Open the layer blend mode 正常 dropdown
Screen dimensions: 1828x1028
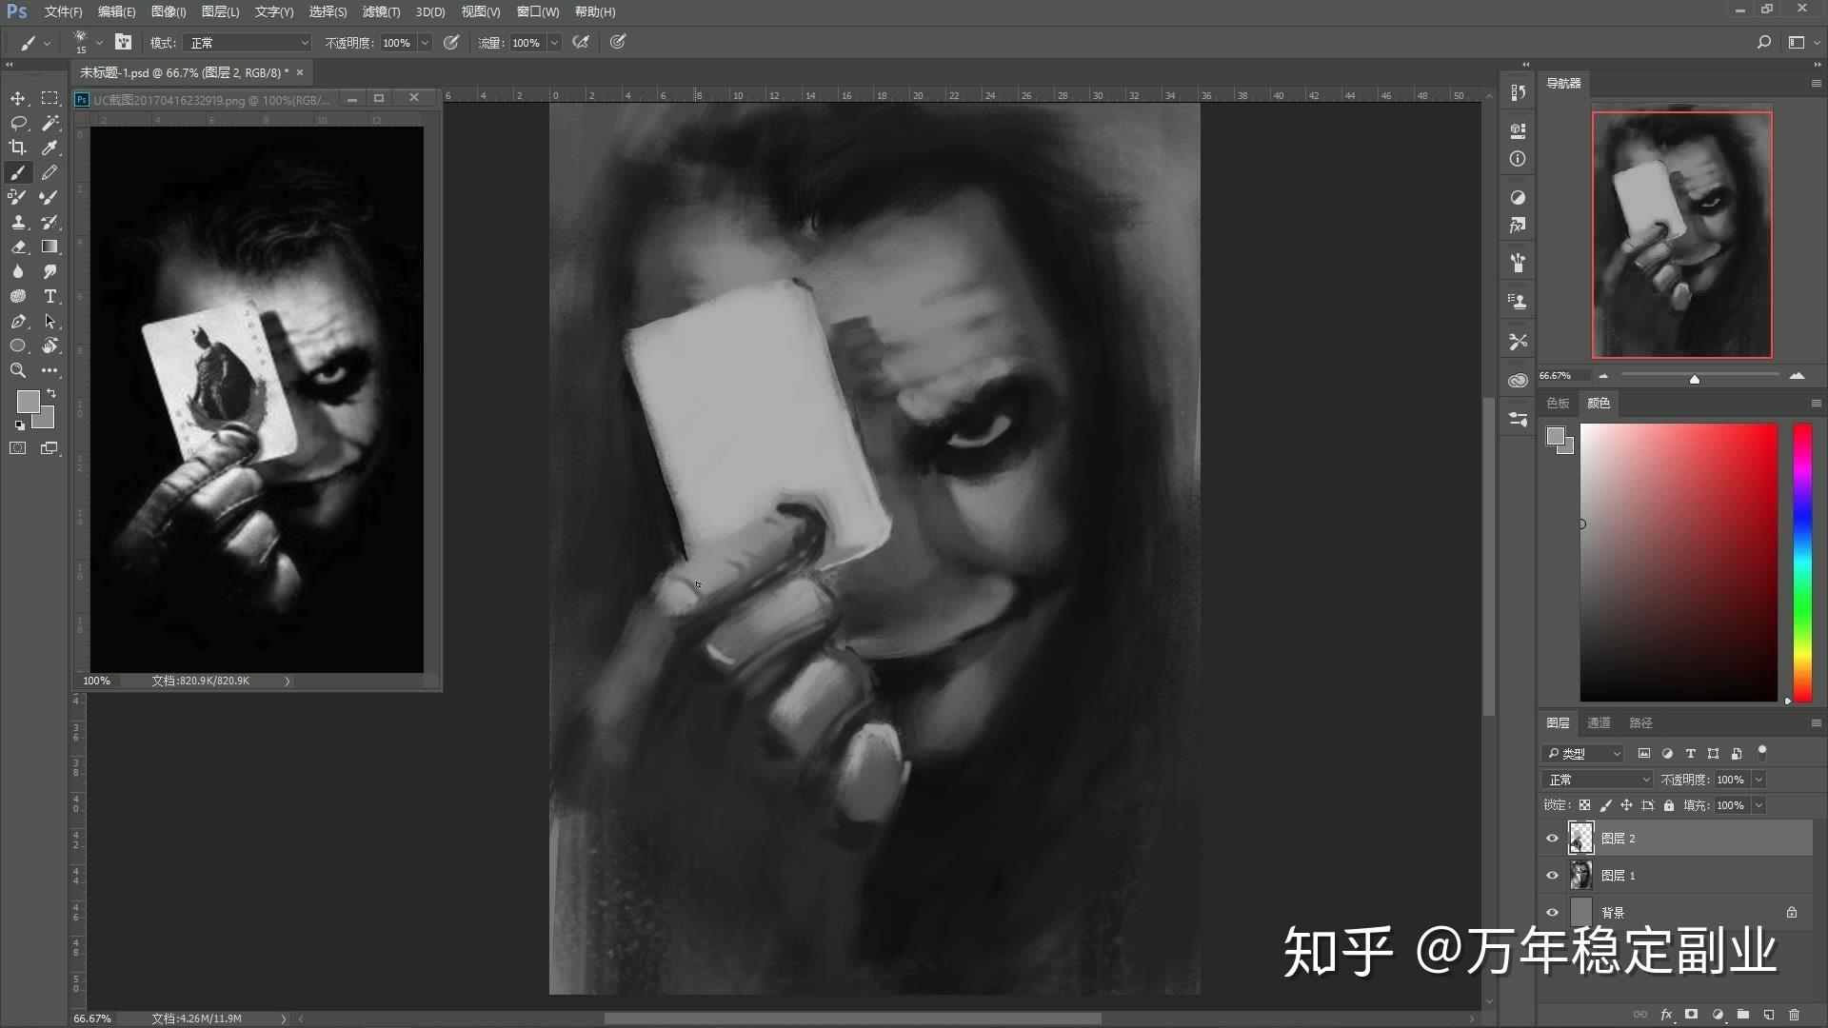point(1598,780)
